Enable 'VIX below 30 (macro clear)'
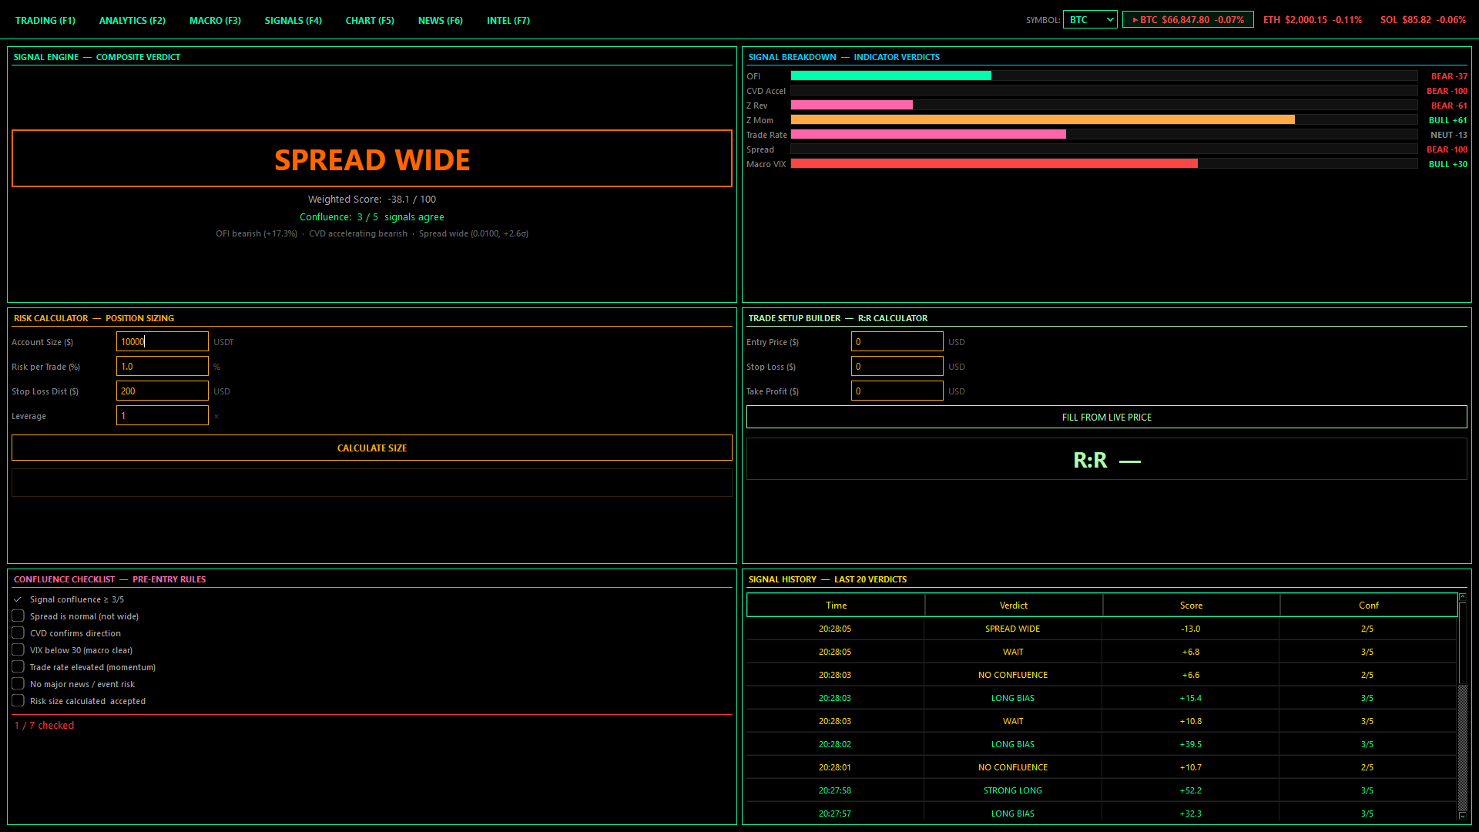This screenshot has height=832, width=1479. coord(18,650)
